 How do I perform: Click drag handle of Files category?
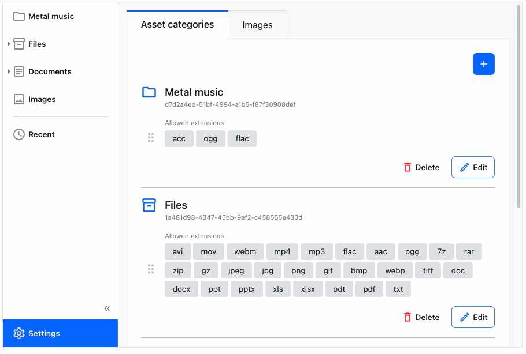coord(151,269)
